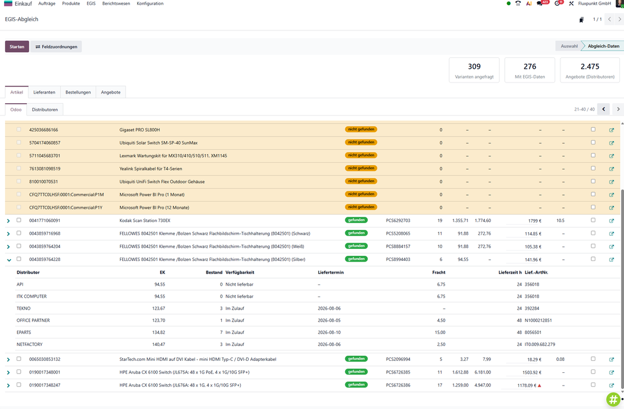This screenshot has width=624, height=409.
Task: Click the green status dot in top bar
Action: pyautogui.click(x=509, y=3)
